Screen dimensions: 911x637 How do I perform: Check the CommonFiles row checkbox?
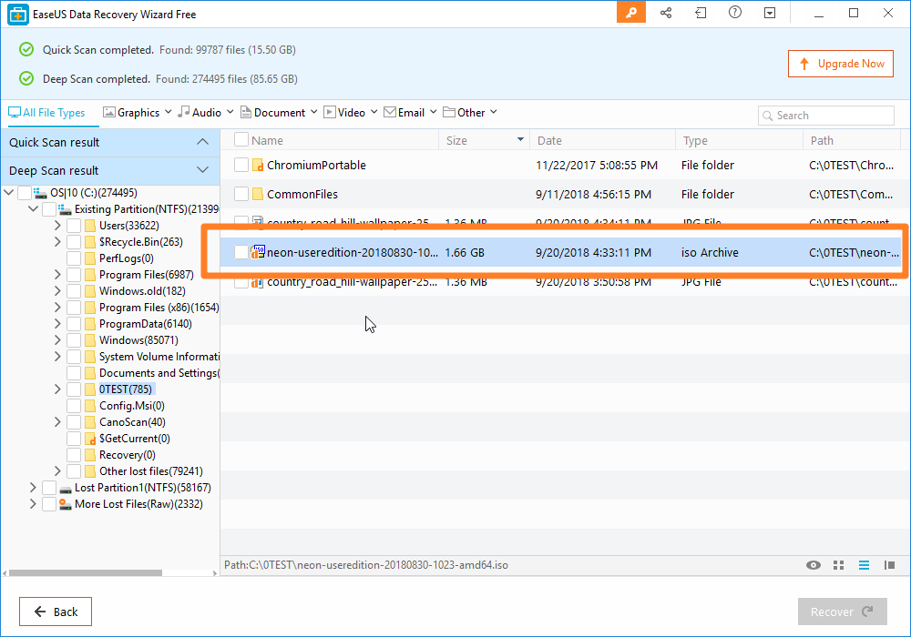[x=241, y=194]
